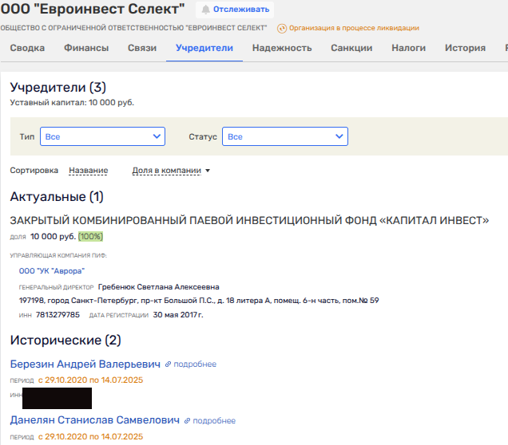Viewport: 508px width, 445px height.
Task: Switch to the Сводка tab
Action: point(27,48)
